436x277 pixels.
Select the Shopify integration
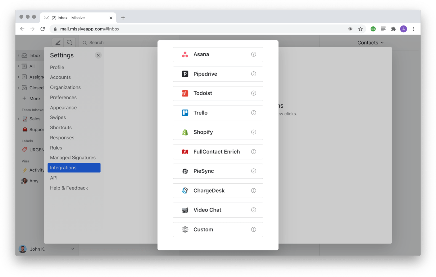pyautogui.click(x=218, y=132)
